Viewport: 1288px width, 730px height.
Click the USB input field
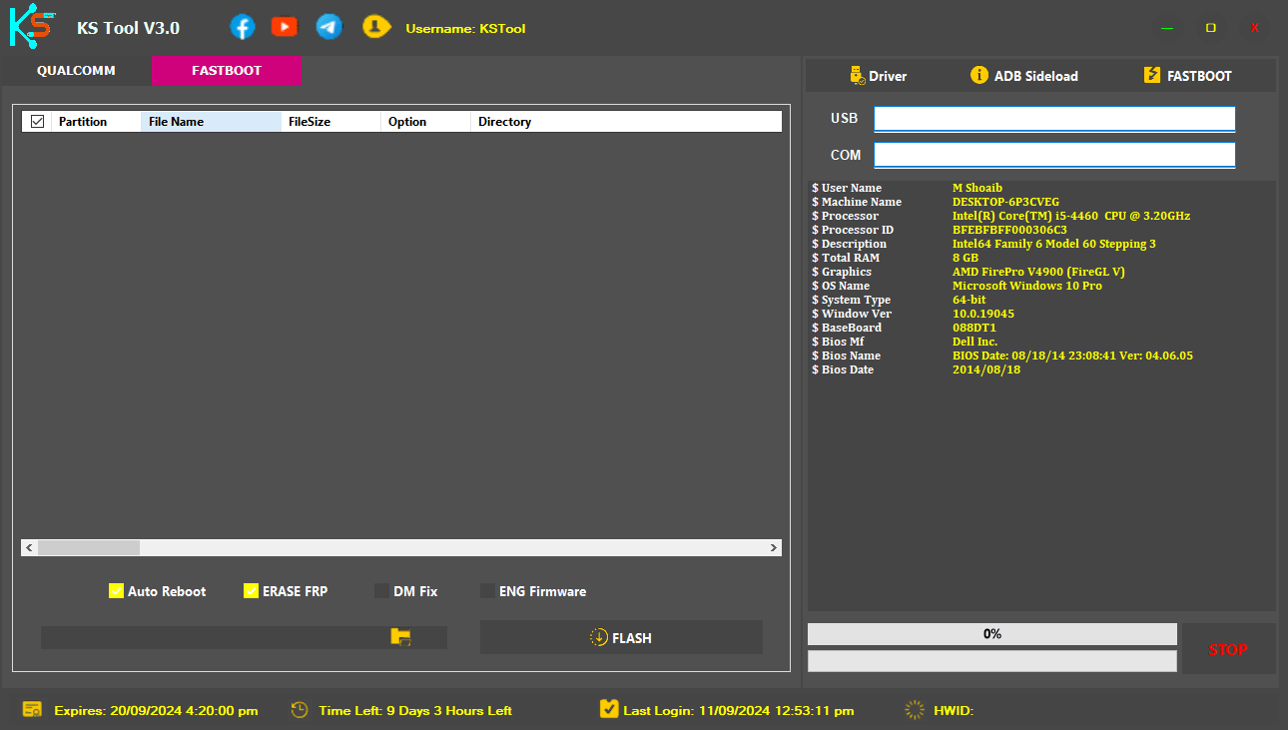point(1054,119)
